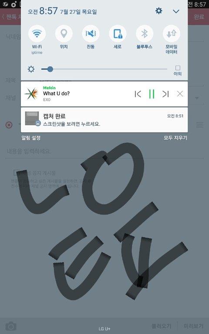Open settings via the gear icon
This screenshot has height=334, width=209.
[x=158, y=11]
